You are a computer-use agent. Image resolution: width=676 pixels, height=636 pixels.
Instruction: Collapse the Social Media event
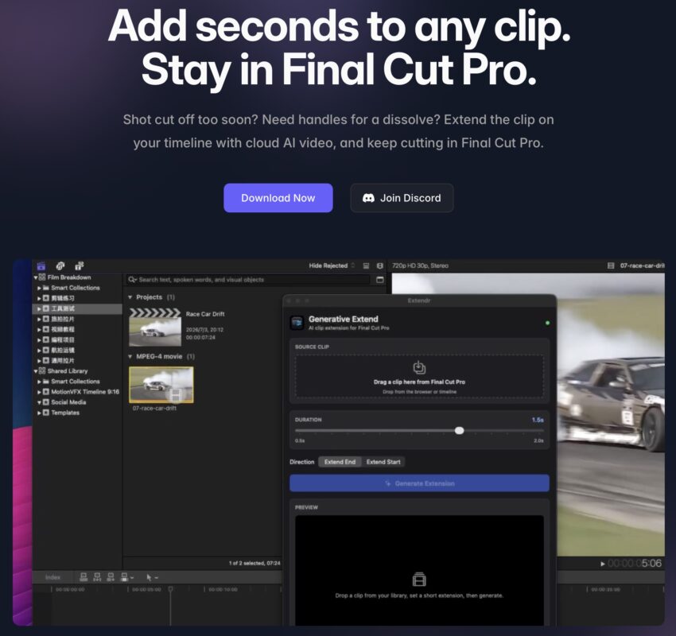coord(39,402)
